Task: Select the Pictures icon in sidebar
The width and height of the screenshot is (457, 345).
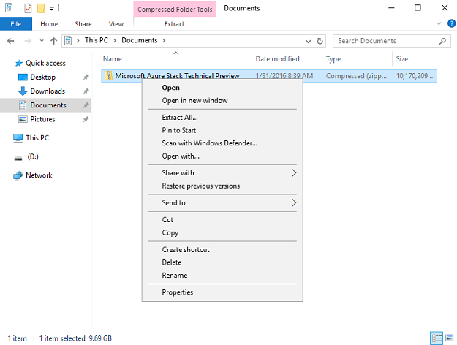Action: (23, 119)
